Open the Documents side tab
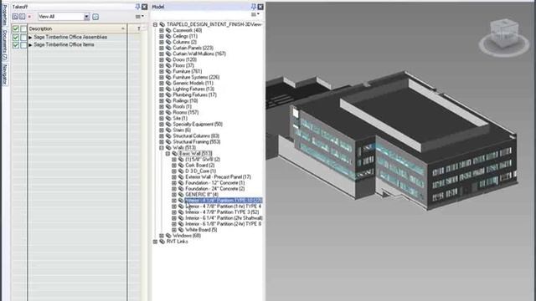Image resolution: width=536 pixels, height=301 pixels. 4,45
